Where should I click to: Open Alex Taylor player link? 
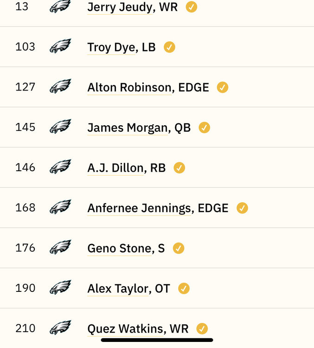point(118,289)
